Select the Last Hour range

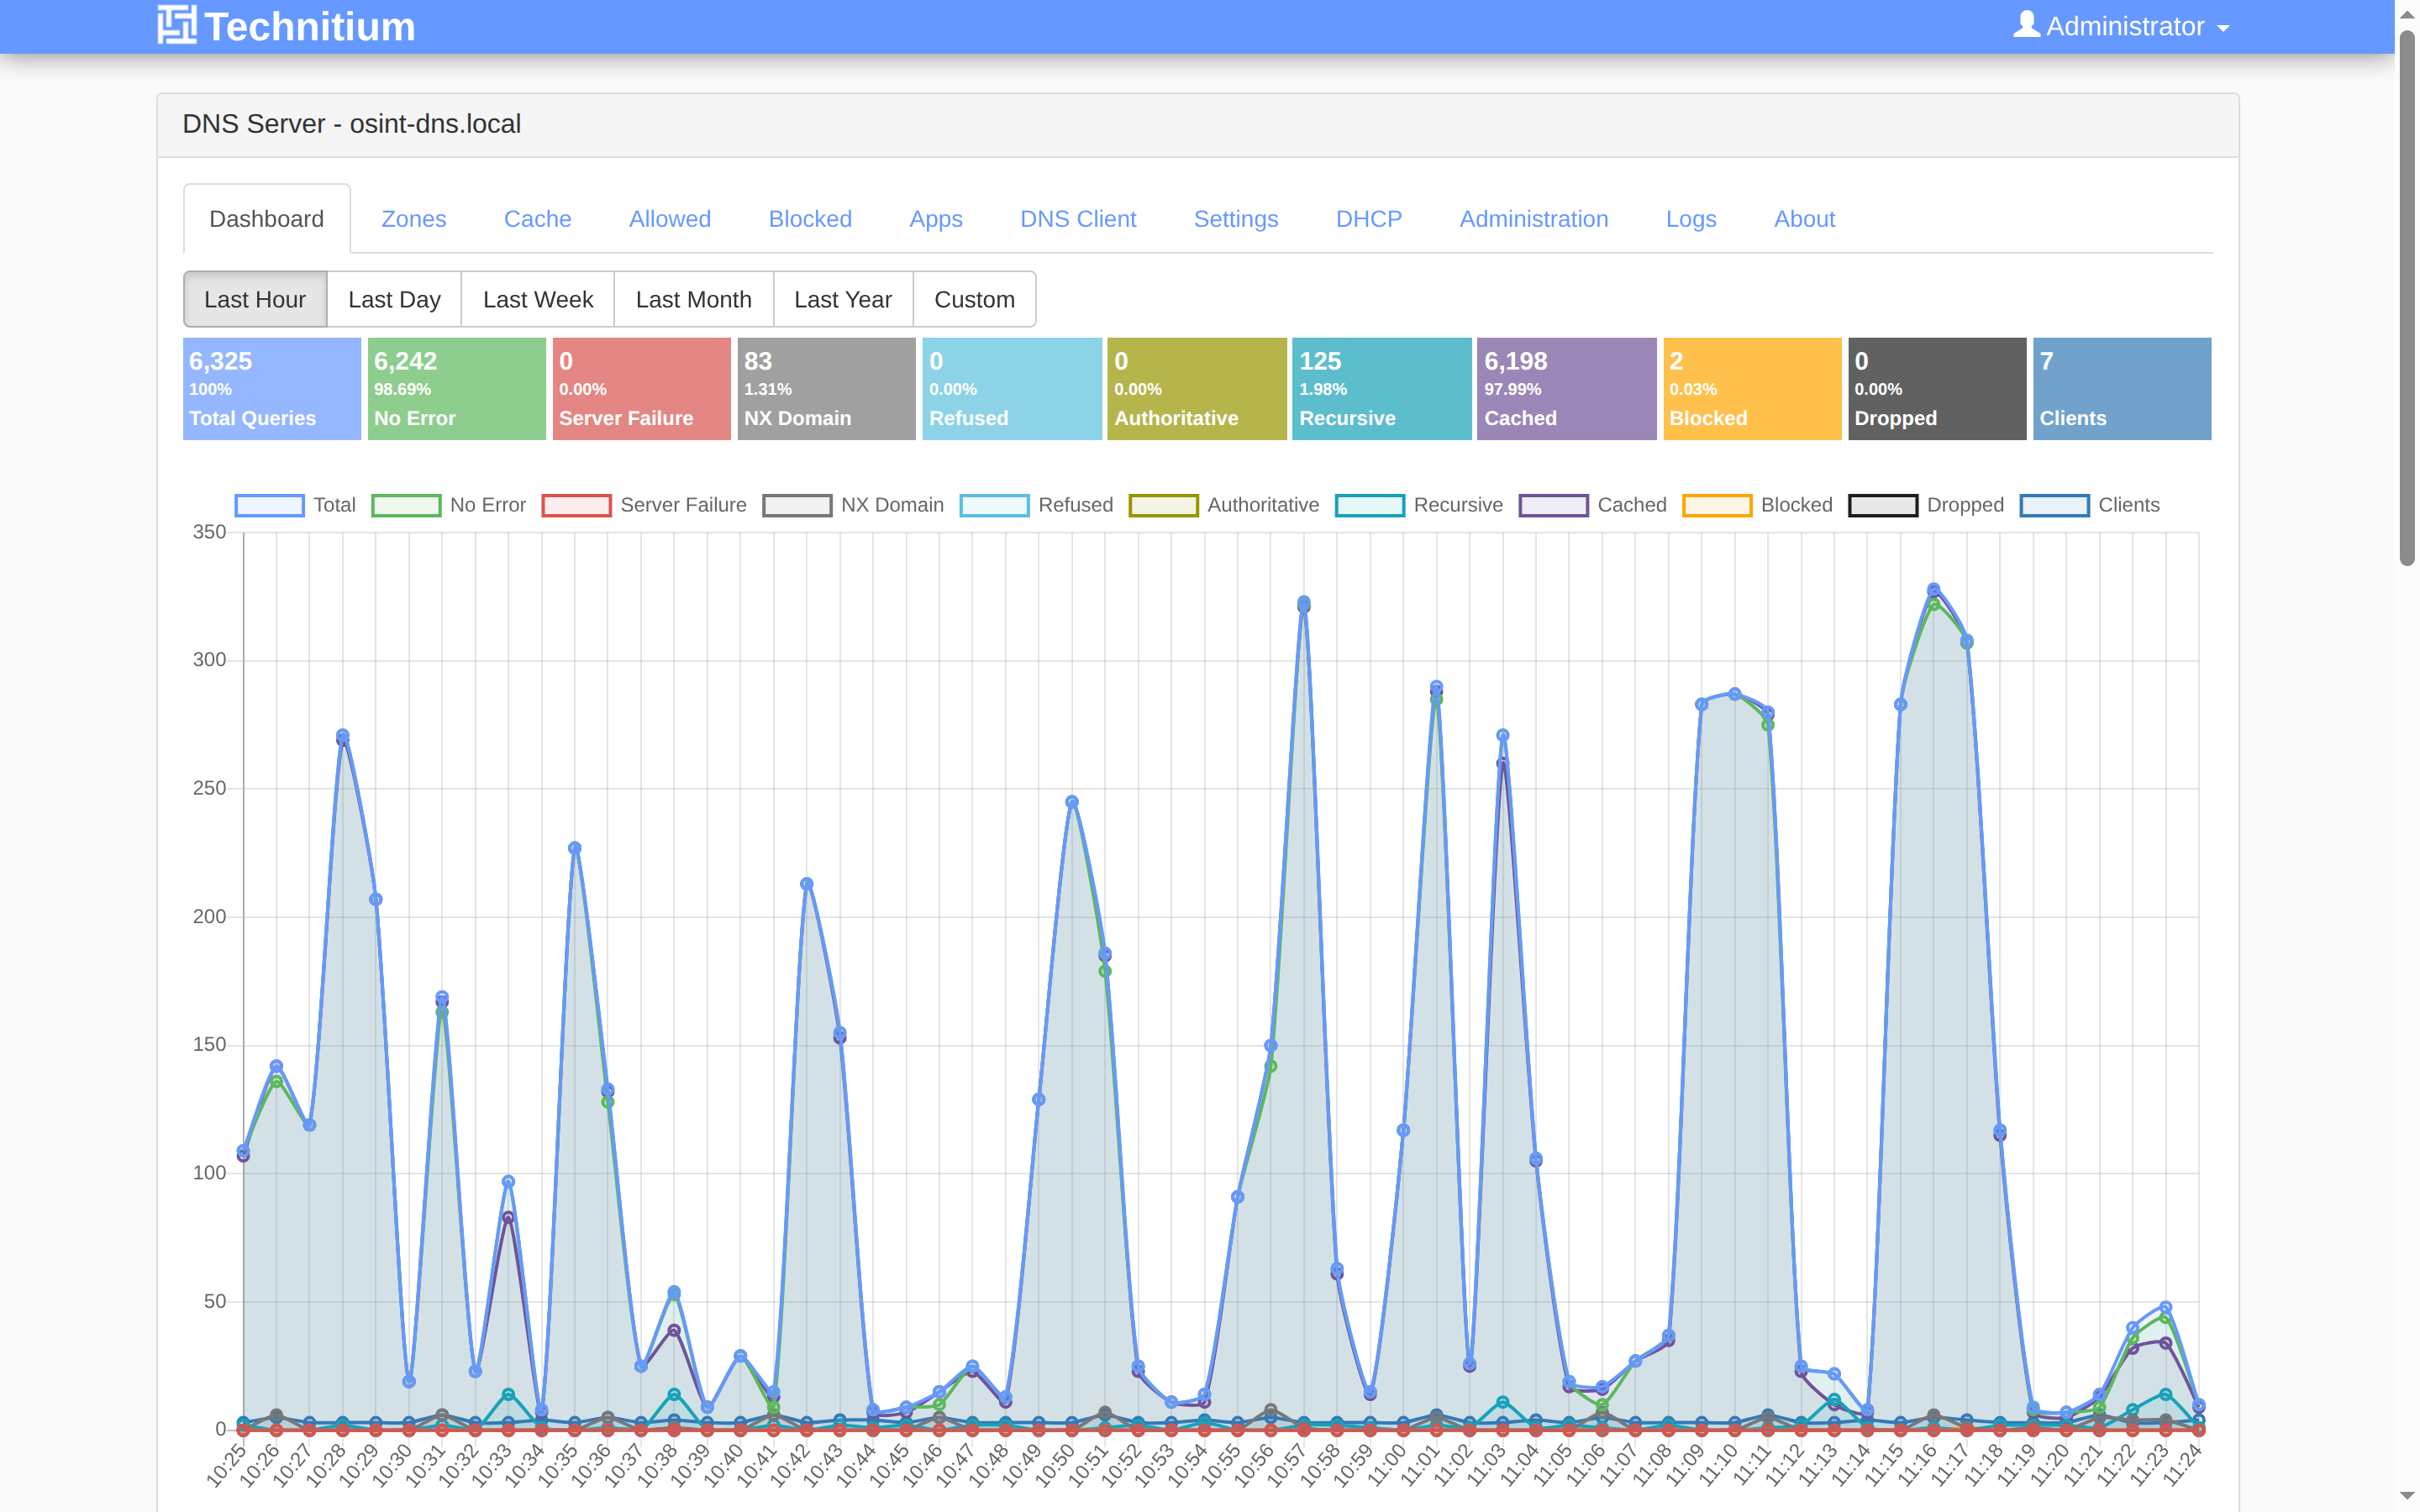tap(255, 299)
